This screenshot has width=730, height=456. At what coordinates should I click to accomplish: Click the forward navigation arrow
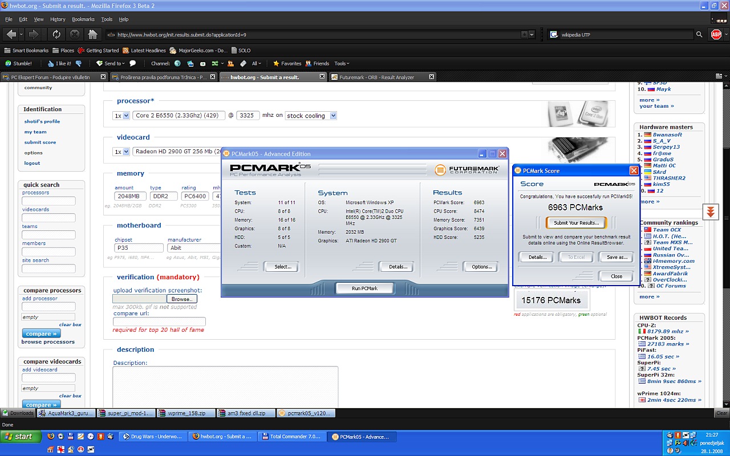[34, 34]
